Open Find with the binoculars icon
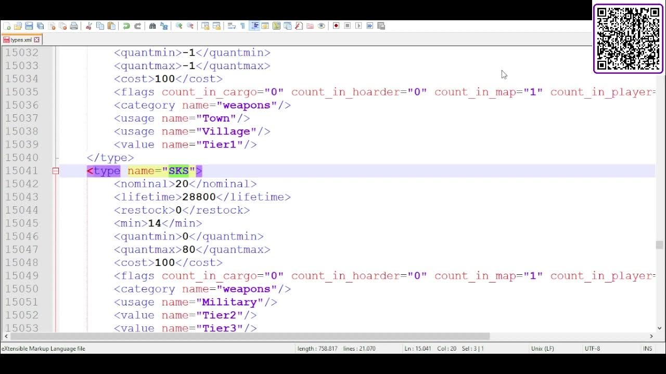This screenshot has width=666, height=374. (x=152, y=26)
